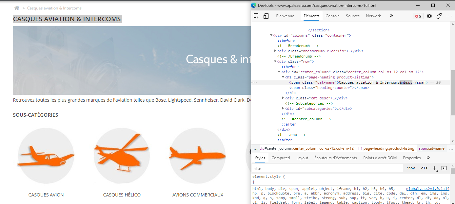Image resolution: width=455 pixels, height=204 pixels.
Task: Expand the div id subcategories node
Action: coord(283,109)
